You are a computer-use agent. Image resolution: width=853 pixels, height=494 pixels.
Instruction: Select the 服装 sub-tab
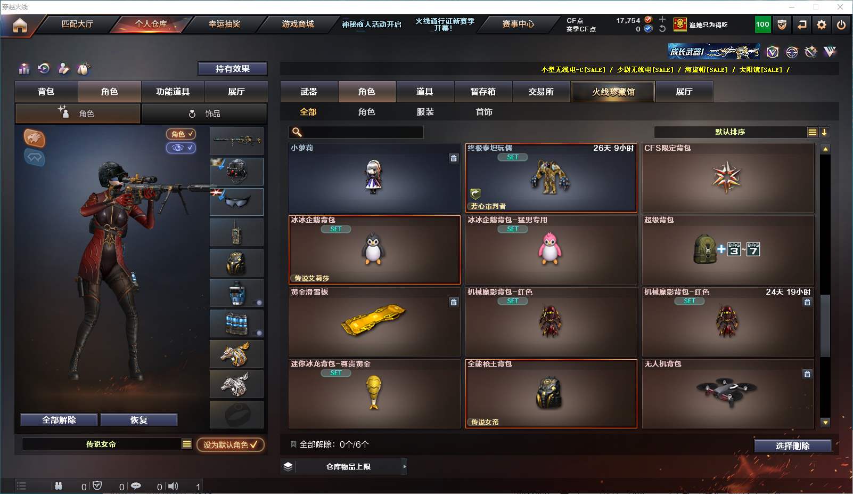[425, 112]
